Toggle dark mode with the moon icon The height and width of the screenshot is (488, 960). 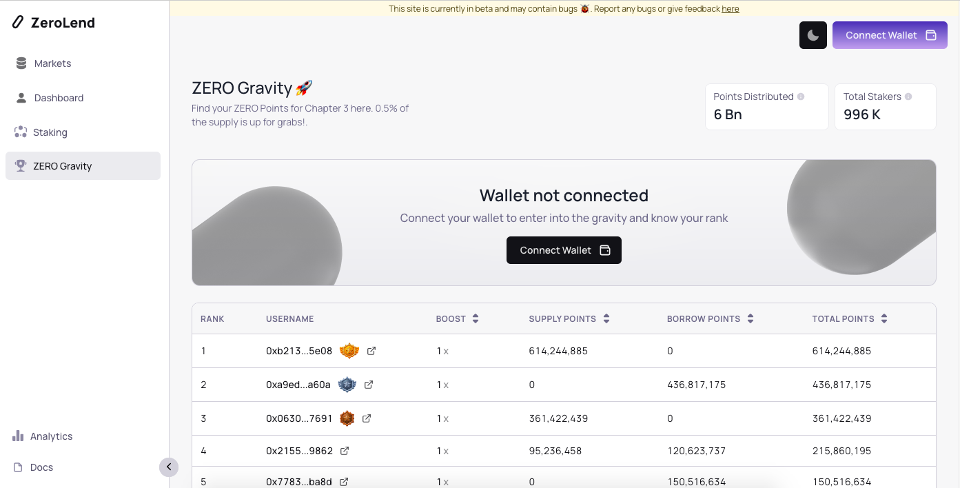[x=813, y=35]
